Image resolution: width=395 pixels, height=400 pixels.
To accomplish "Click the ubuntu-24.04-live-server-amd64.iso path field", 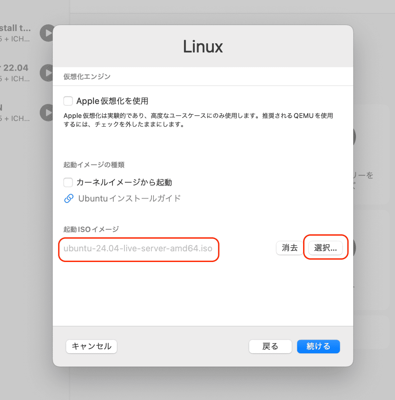I will coord(138,248).
